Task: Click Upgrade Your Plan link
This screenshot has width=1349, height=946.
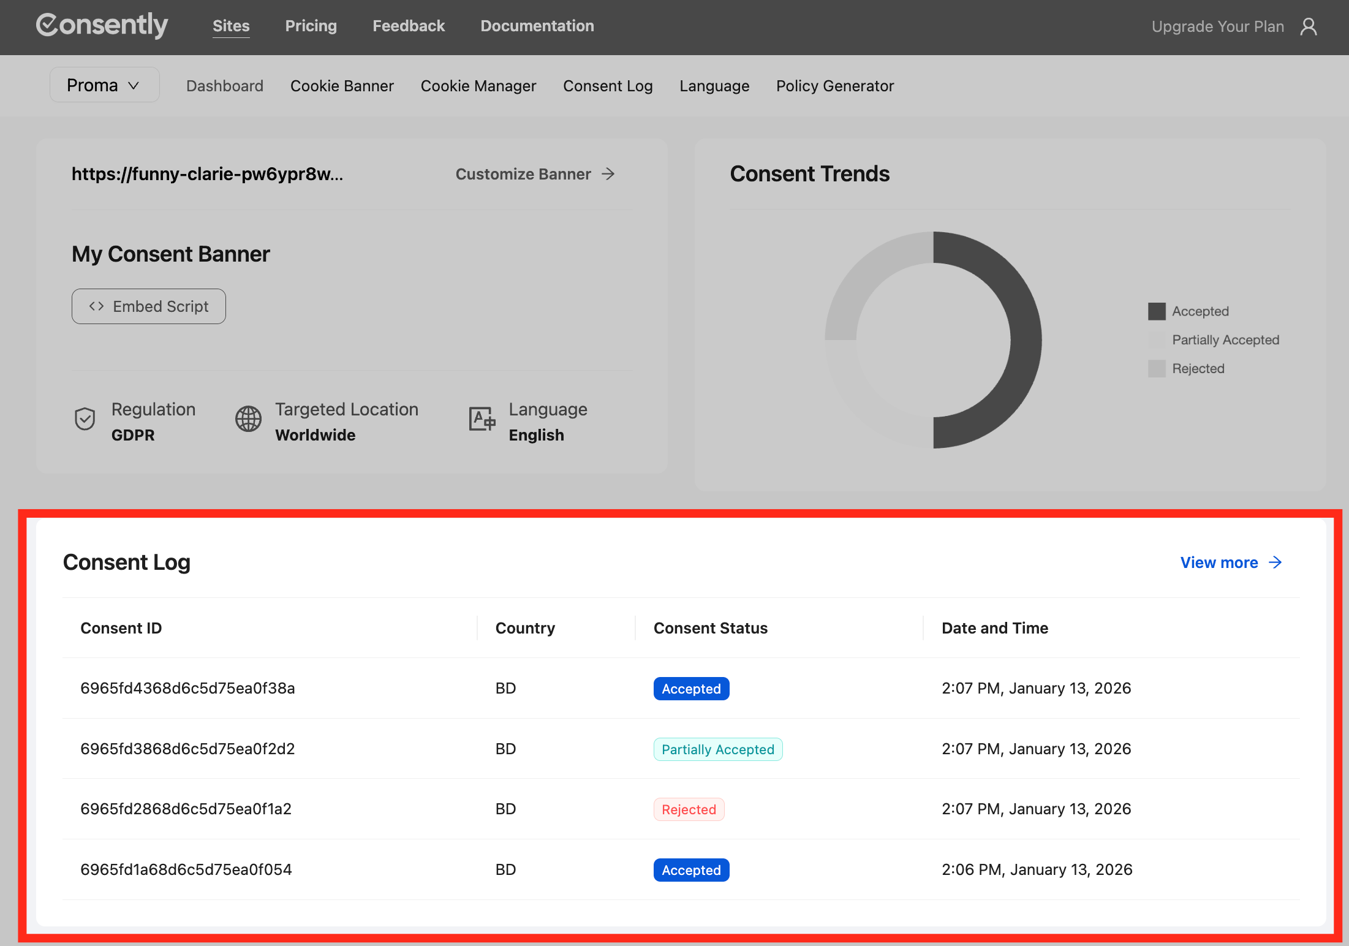Action: (1217, 27)
